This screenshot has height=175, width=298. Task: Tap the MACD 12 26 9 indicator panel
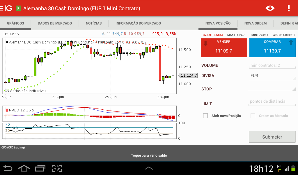click(89, 113)
